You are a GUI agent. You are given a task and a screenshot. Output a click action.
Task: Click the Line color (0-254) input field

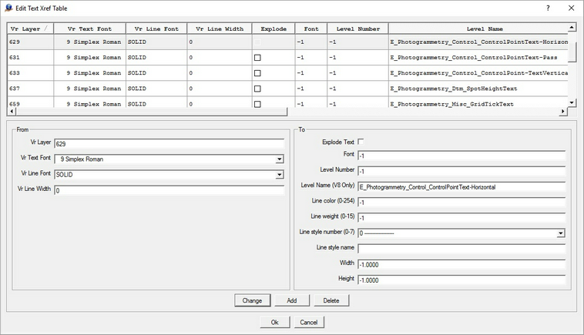click(x=461, y=203)
